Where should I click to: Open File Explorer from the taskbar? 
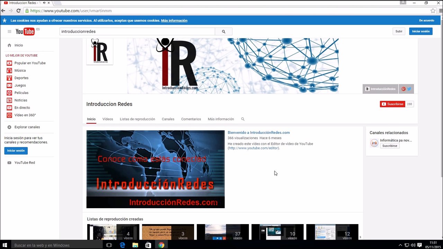coord(135,245)
